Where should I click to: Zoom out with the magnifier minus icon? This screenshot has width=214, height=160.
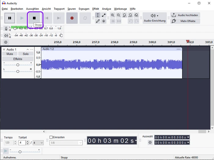[119, 15]
